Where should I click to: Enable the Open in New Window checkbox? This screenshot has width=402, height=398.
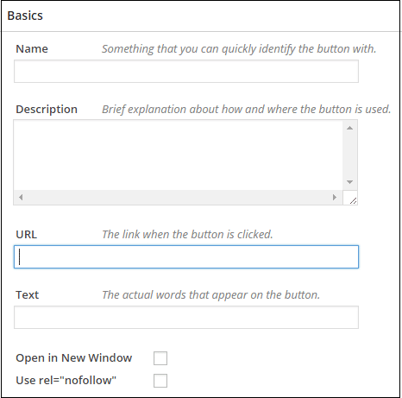(x=160, y=358)
